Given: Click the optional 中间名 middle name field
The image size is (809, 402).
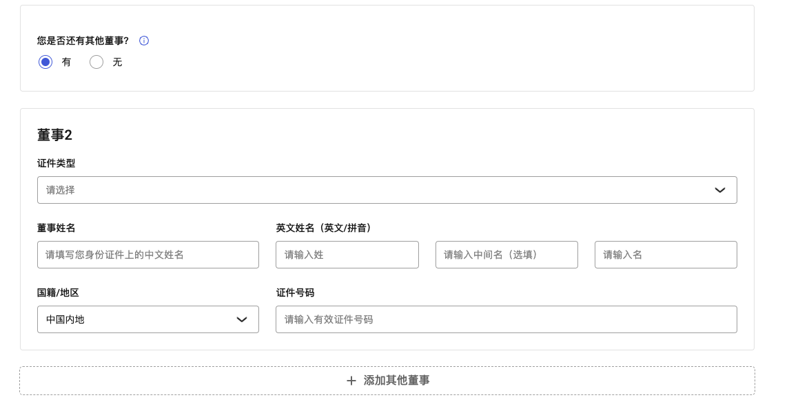Looking at the screenshot, I should pyautogui.click(x=506, y=255).
